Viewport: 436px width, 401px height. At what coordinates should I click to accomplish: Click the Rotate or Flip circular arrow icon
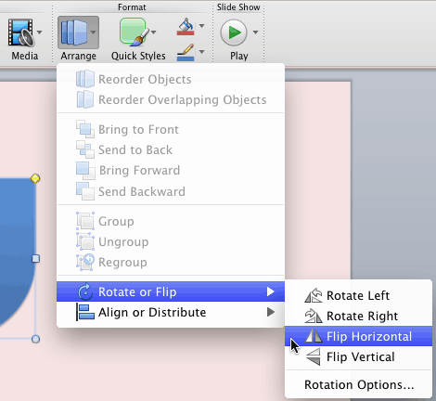coord(85,291)
